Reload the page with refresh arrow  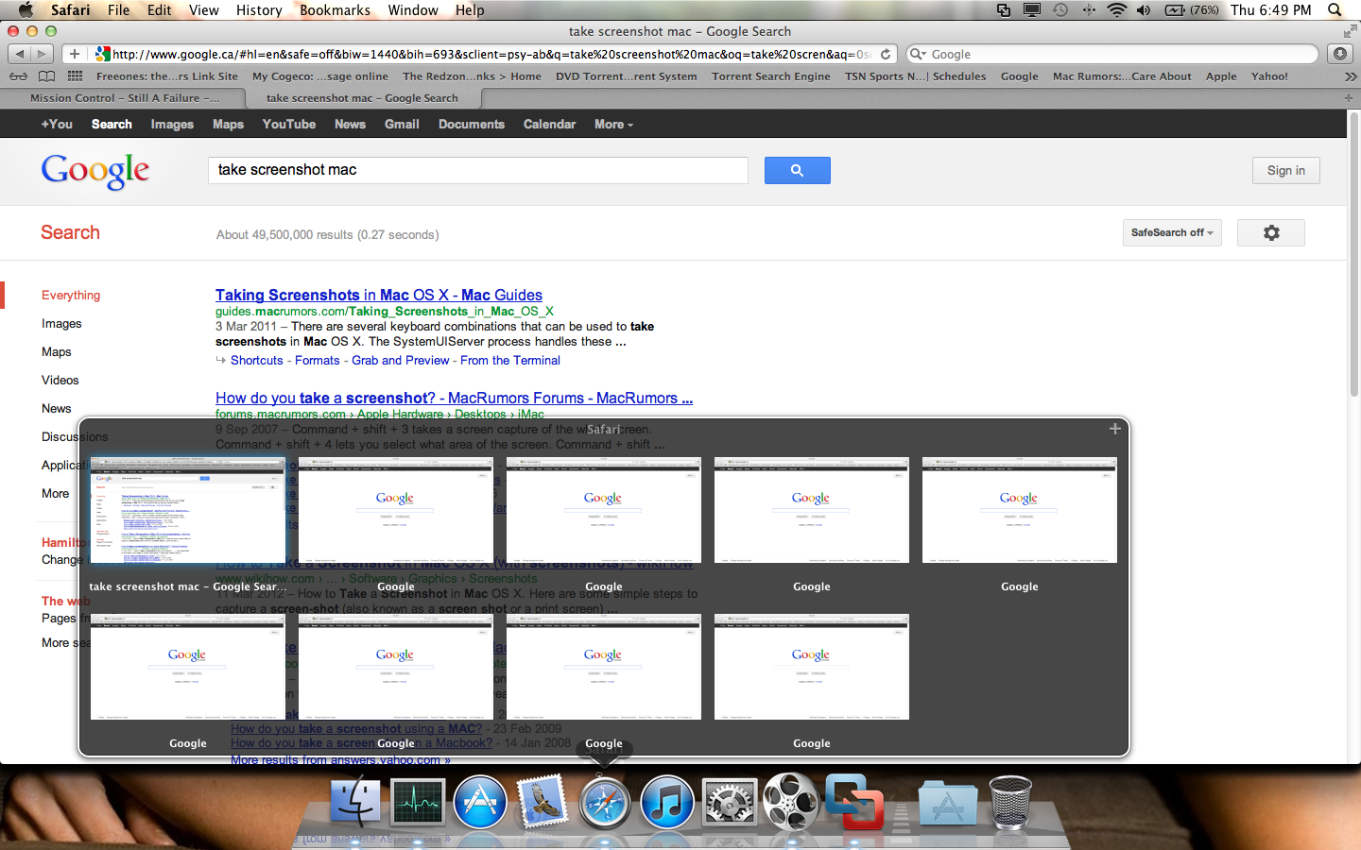click(x=886, y=54)
